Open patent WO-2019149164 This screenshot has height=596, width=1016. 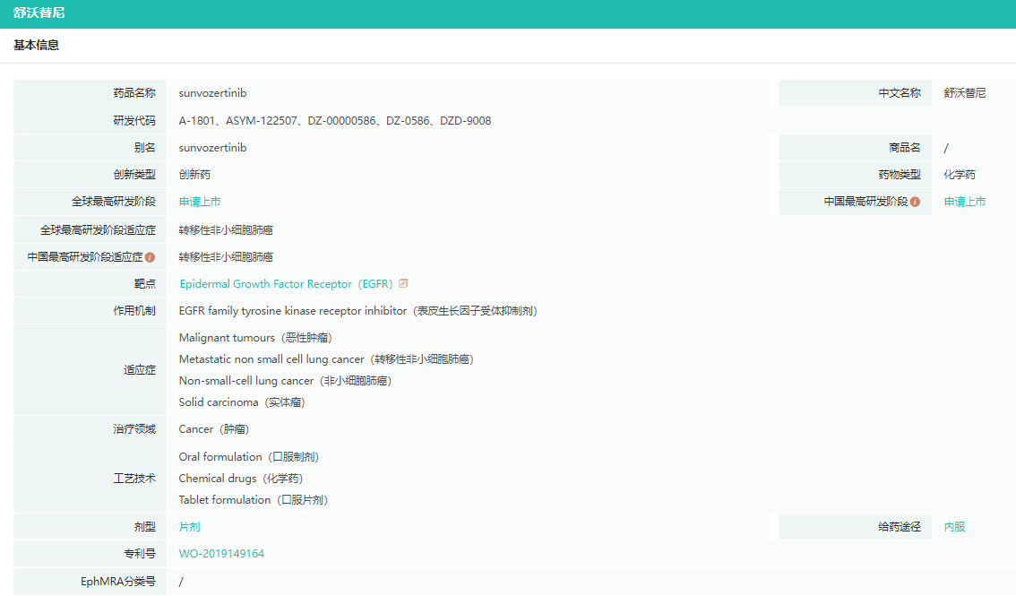[221, 554]
